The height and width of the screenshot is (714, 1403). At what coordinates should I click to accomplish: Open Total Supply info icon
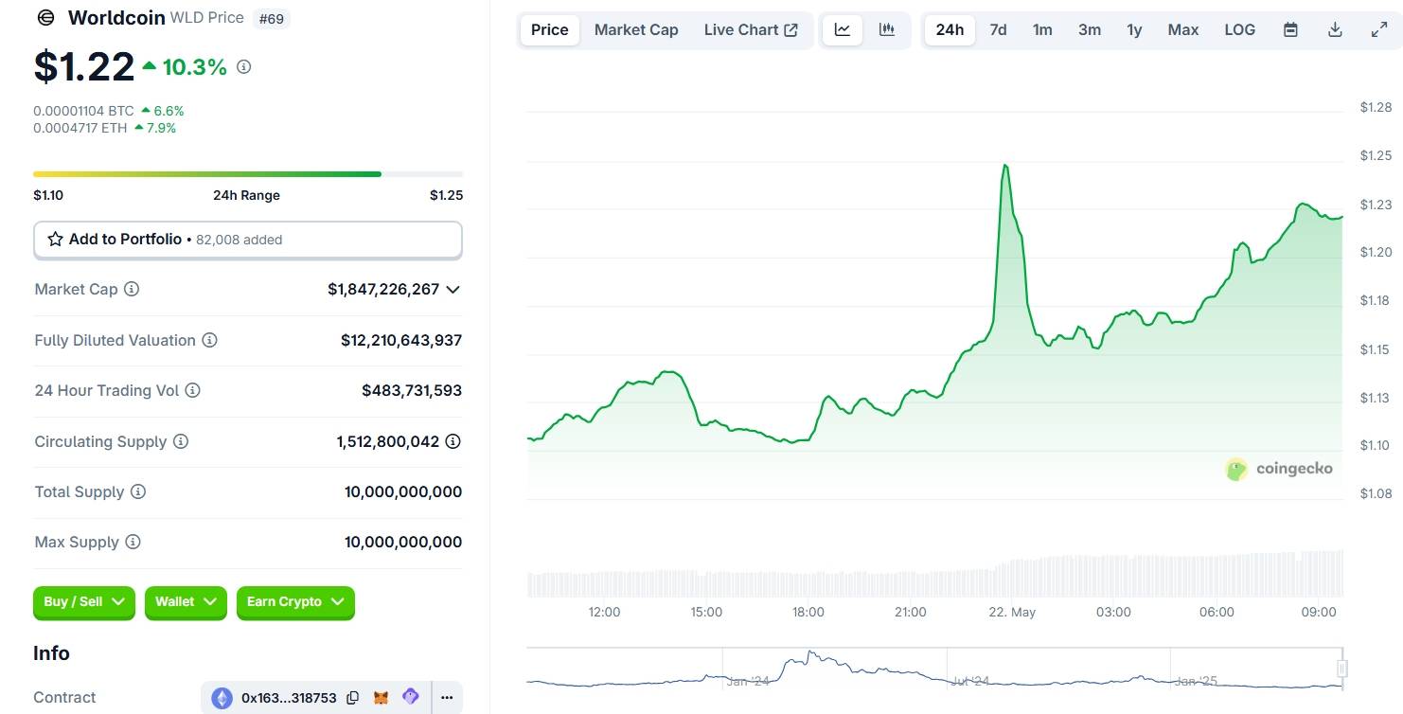(138, 491)
